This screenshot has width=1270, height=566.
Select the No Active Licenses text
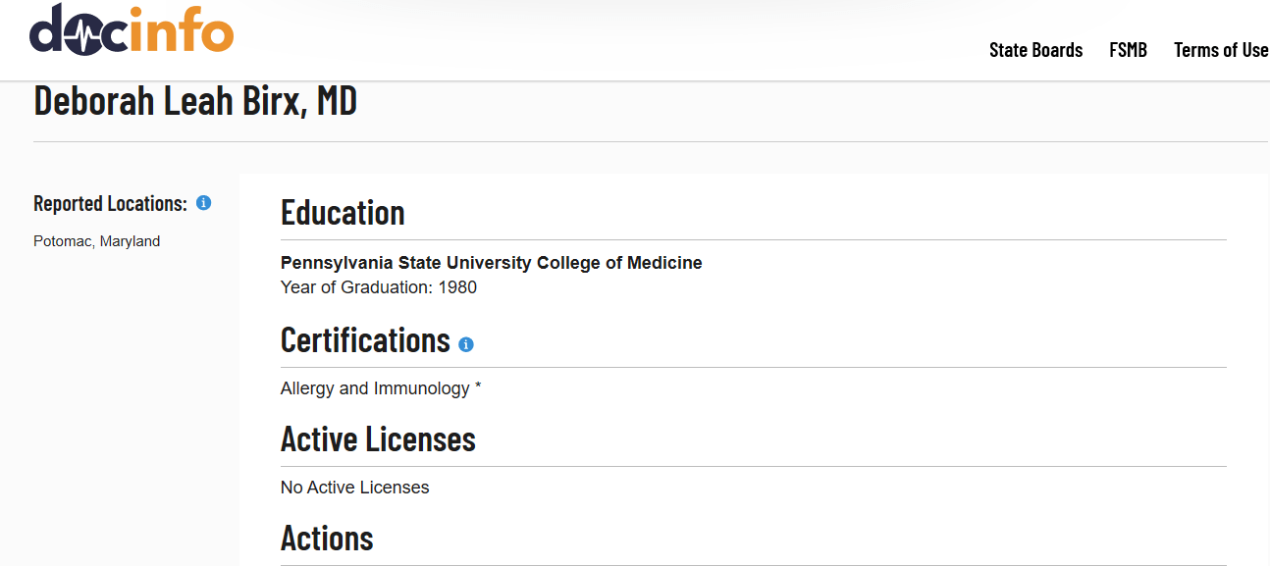point(355,488)
